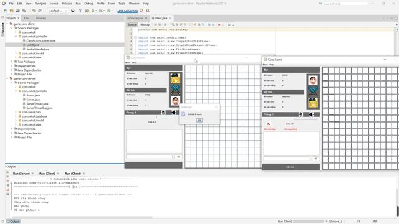Click the microphone icon in right Caro Game
The image size is (399, 224).
(x=300, y=114)
